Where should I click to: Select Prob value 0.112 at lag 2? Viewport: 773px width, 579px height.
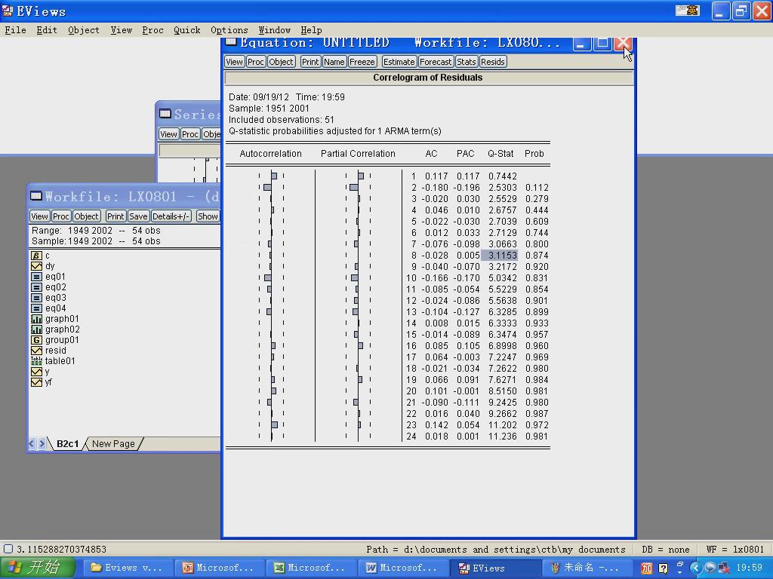click(x=537, y=188)
